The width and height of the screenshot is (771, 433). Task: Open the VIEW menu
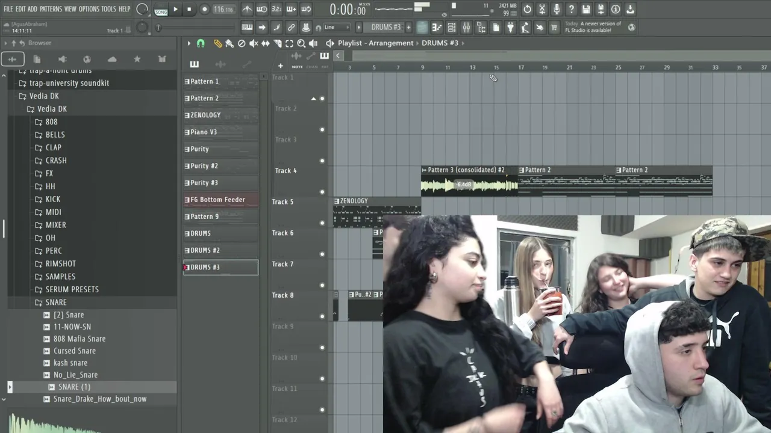[x=70, y=9]
